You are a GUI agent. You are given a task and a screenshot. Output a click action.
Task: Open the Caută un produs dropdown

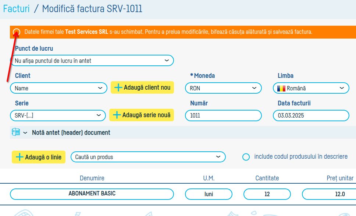pos(148,157)
